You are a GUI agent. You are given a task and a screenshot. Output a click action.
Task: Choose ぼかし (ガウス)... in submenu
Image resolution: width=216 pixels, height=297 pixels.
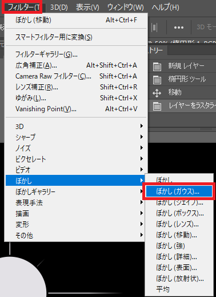(179, 192)
